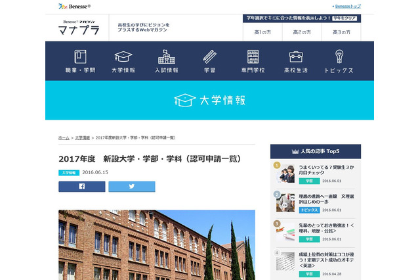Viewport: 420px width, 280px height.
Task: Open article 先輩のとっておき勉強法！
Action: pos(326,228)
